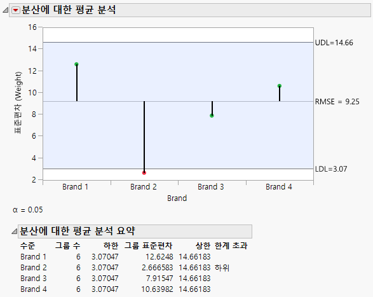Select the Brand 3 green data point
Viewport: 373px width, 297px height.
tap(212, 116)
